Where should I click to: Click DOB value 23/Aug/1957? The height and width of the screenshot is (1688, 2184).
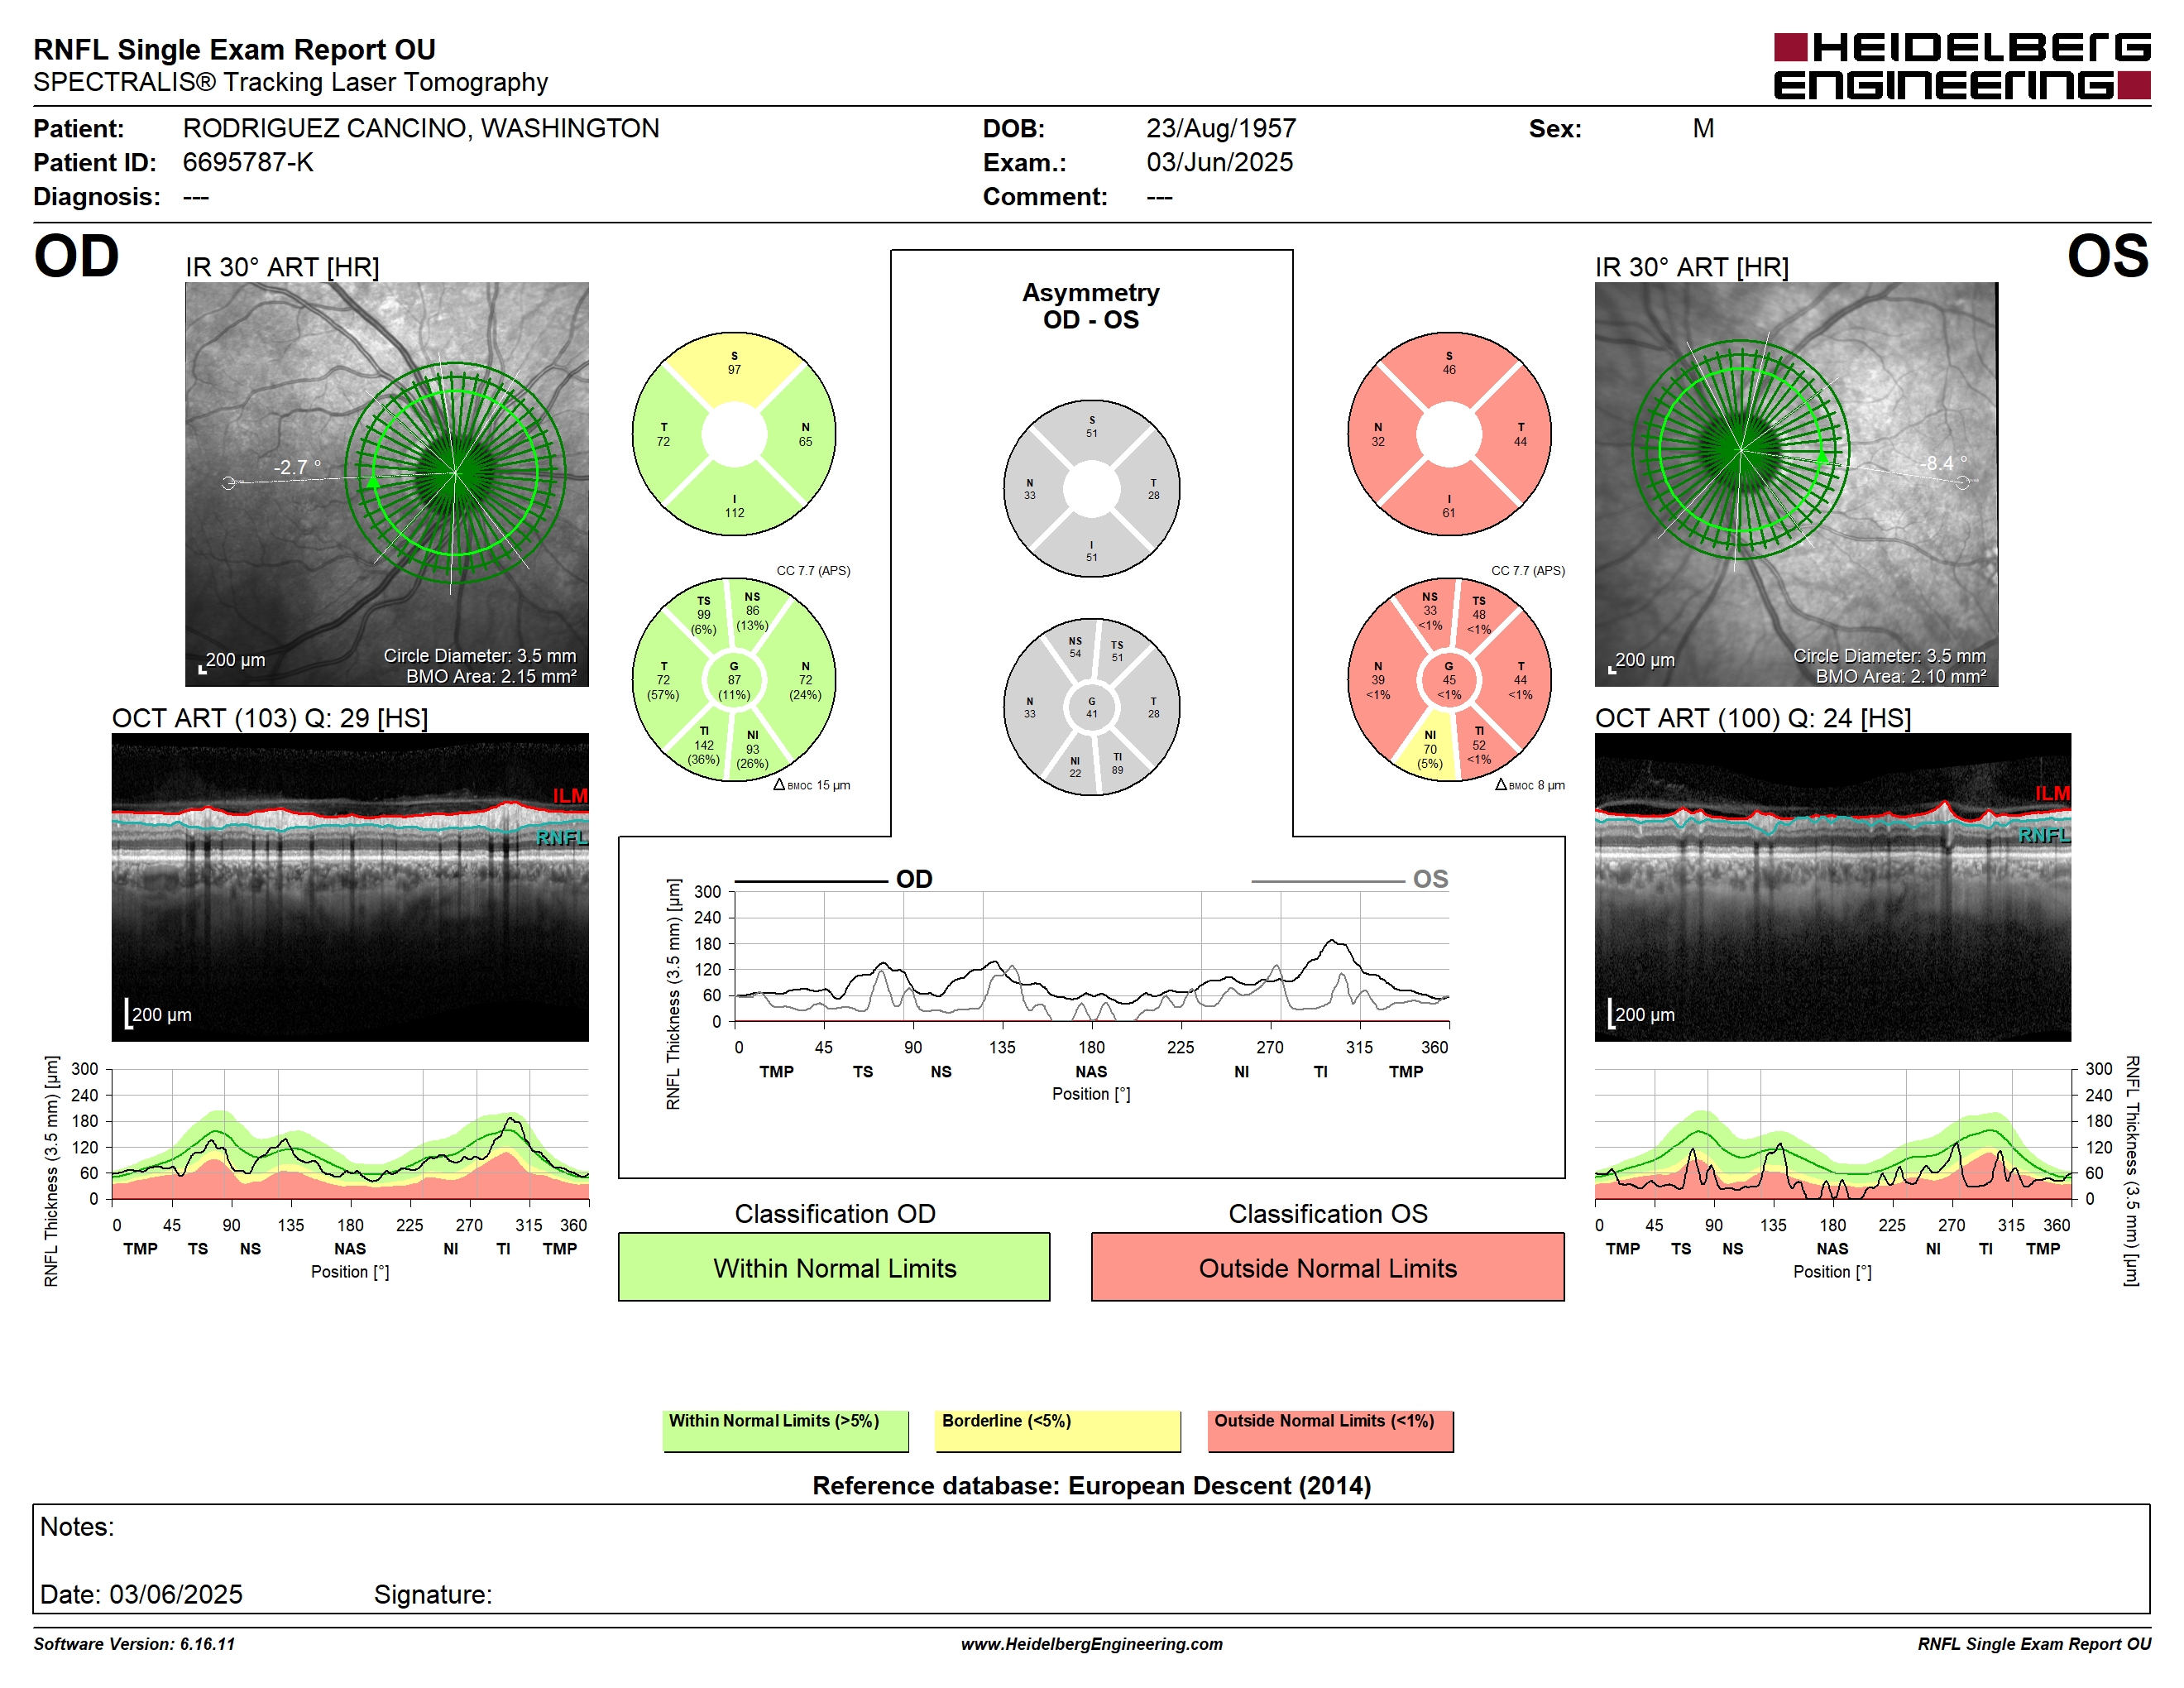[x=1221, y=128]
